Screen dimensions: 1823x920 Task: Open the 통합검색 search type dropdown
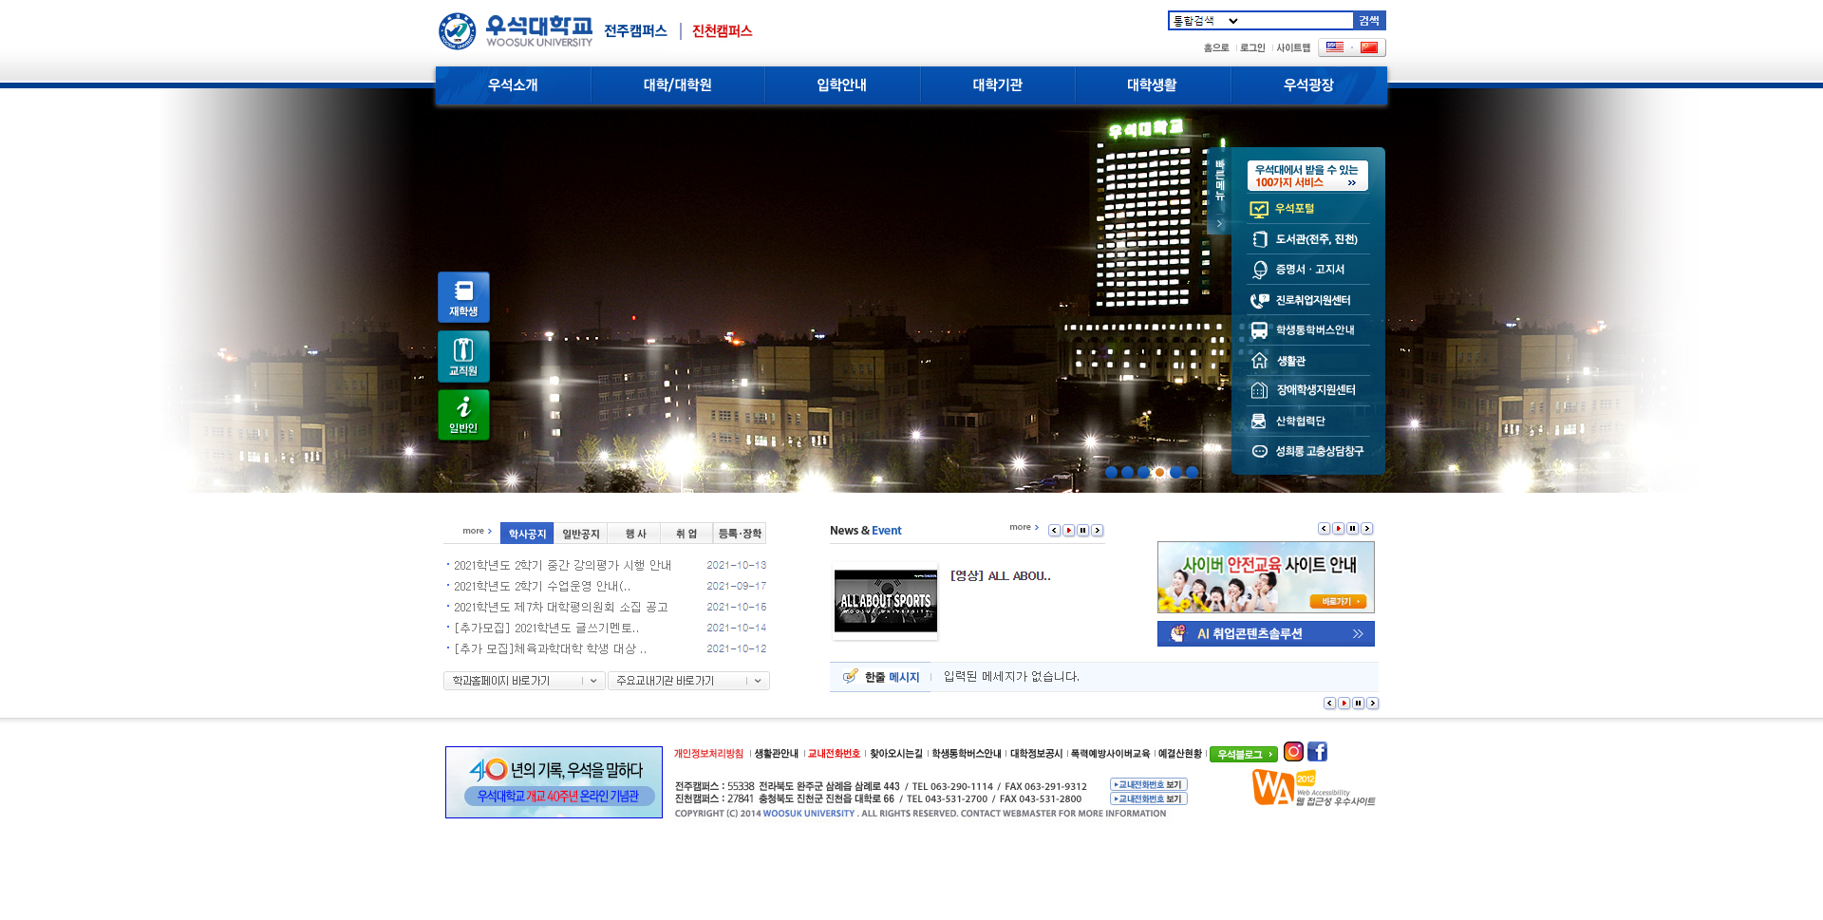[x=1206, y=21]
